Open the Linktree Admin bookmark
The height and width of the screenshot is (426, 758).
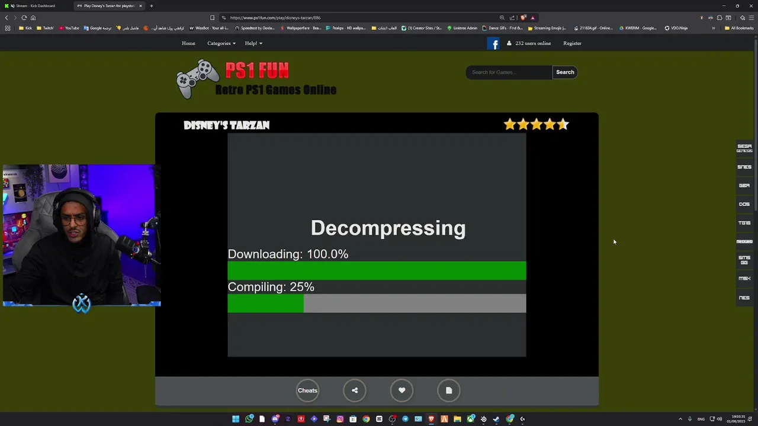coord(462,28)
